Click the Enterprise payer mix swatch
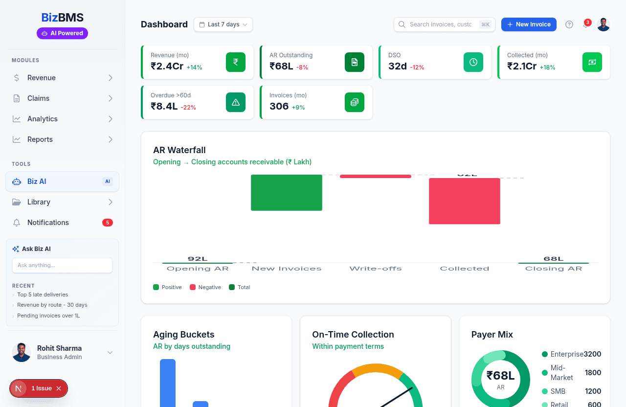The image size is (626, 407). 545,354
